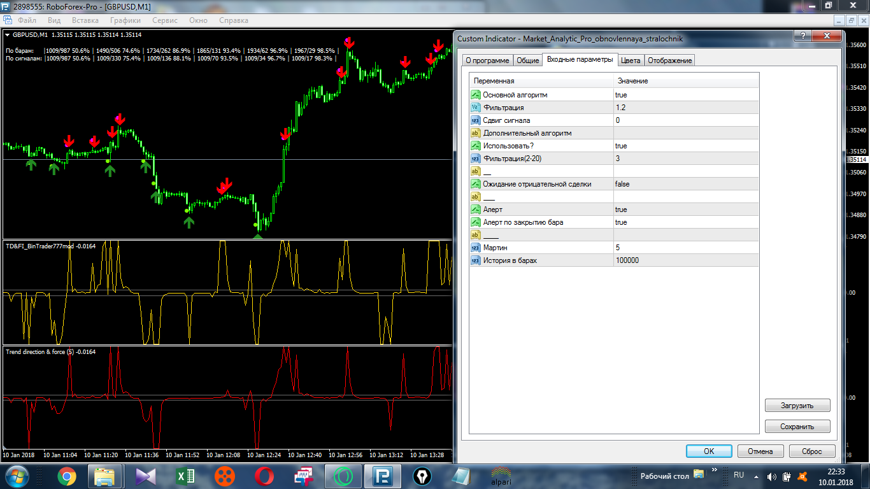The image size is (870, 489).
Task: Click the Дополнительный алгоритм row icon
Action: point(475,133)
